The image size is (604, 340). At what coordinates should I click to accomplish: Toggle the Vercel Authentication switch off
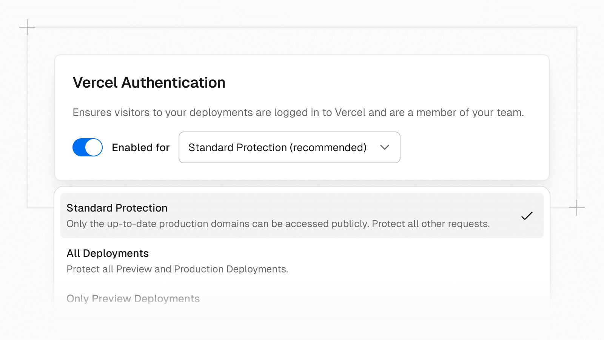click(87, 147)
